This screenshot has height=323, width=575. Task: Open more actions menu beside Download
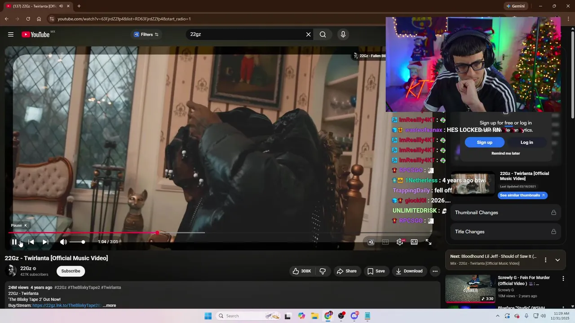(435, 271)
